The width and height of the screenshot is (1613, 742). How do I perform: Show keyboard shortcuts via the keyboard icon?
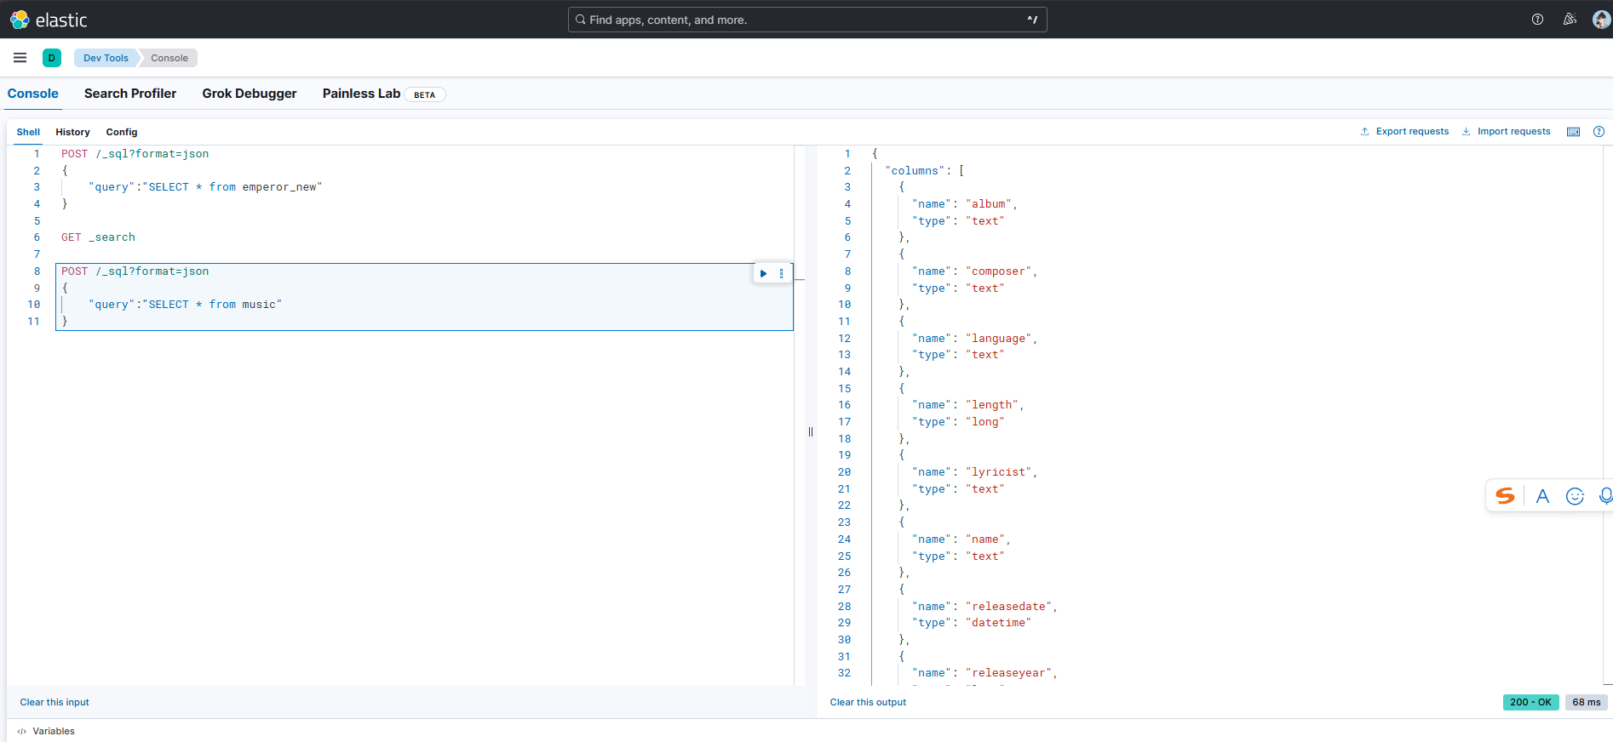[x=1574, y=132]
